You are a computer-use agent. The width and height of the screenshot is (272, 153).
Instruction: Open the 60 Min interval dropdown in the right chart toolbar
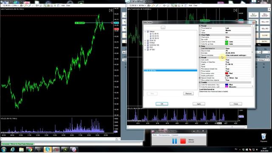(x=143, y=6)
